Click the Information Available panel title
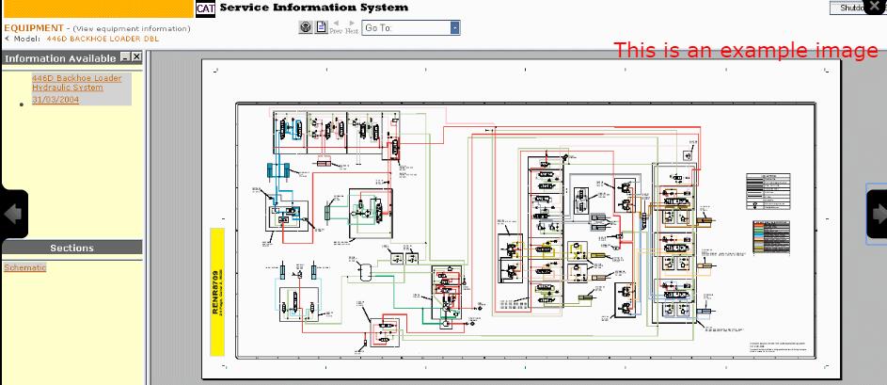The width and height of the screenshot is (887, 385). pyautogui.click(x=60, y=58)
